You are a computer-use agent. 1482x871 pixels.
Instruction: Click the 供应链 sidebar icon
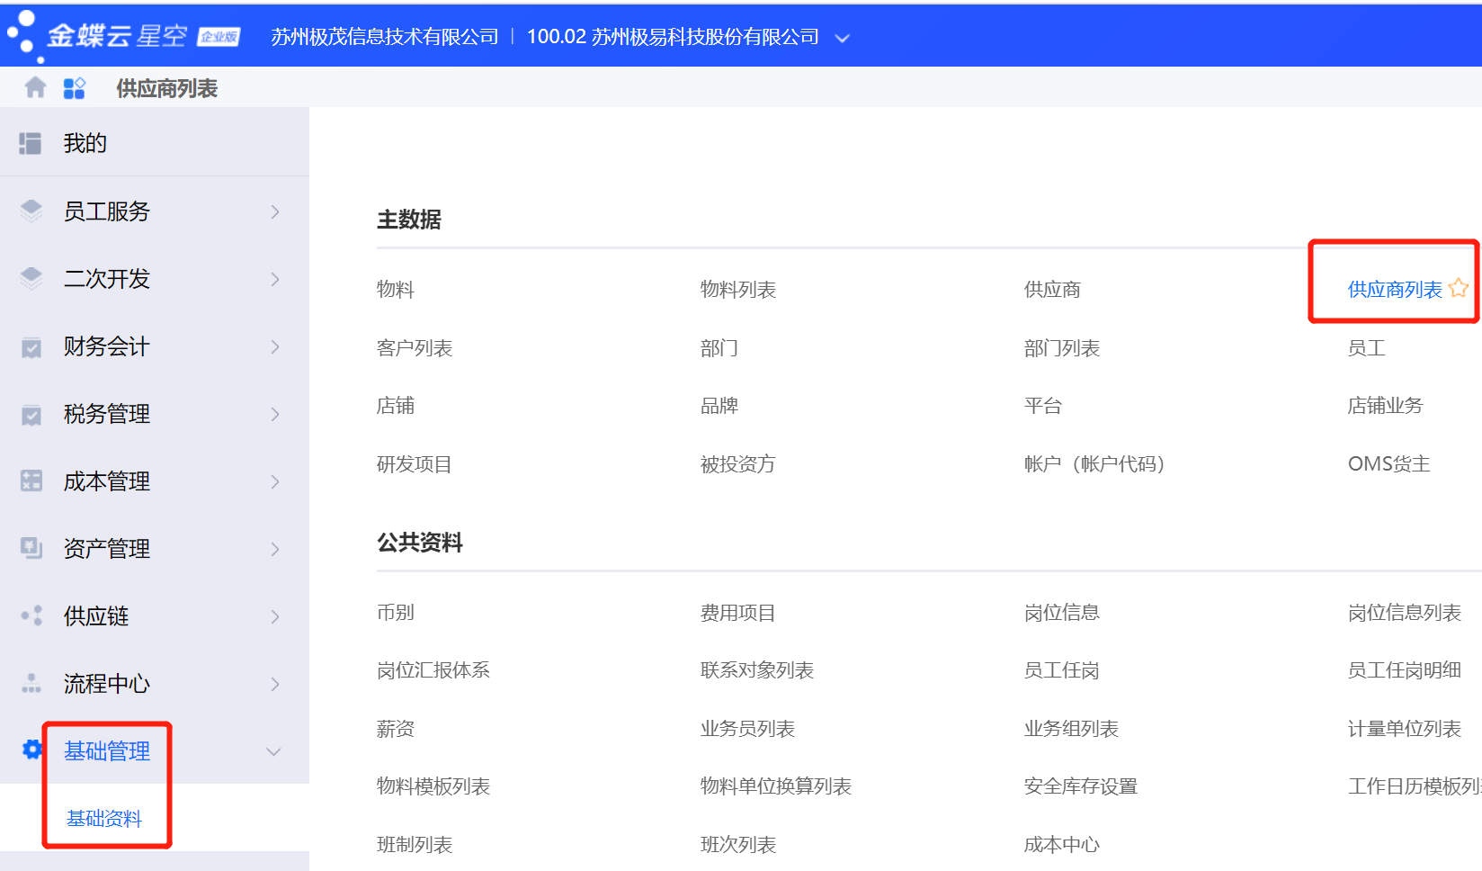tap(31, 615)
